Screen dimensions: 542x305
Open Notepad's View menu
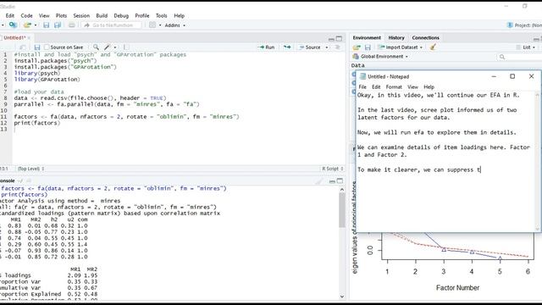pos(412,86)
